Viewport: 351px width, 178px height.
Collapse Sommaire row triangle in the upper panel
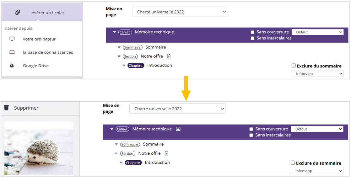pos(119,47)
